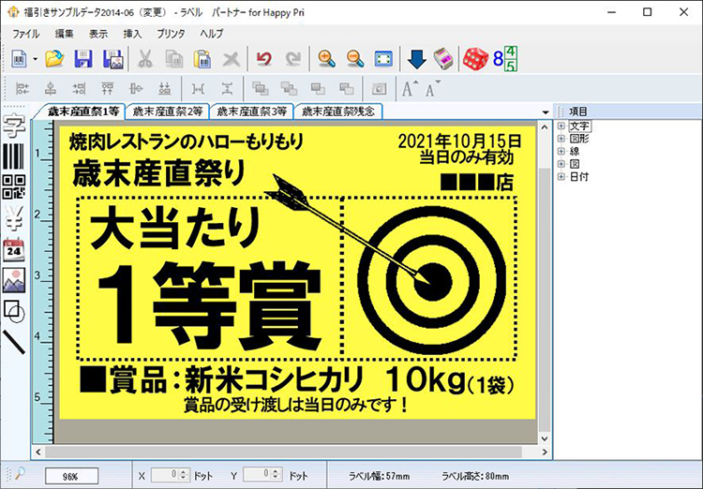This screenshot has height=489, width=703.
Task: Click the bring to front icon
Action: coord(260,89)
